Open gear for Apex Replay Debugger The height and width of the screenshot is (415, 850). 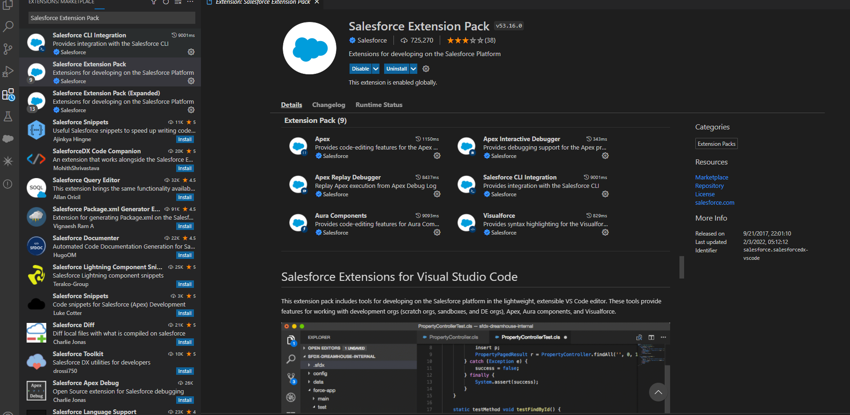pyautogui.click(x=437, y=194)
